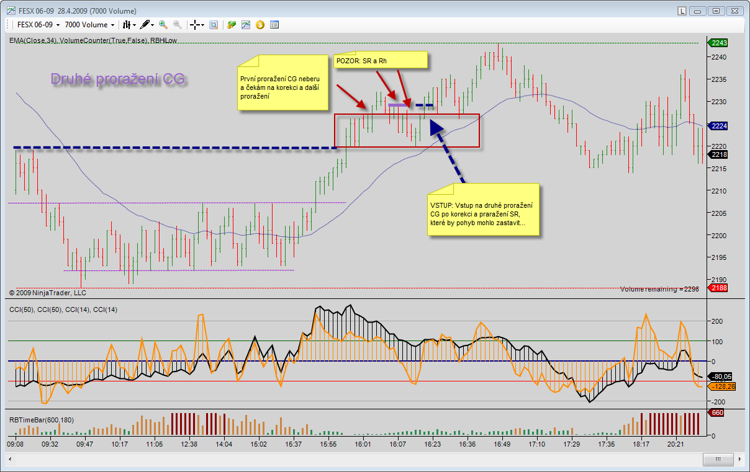Activate the crosshair cursor tool
750x472 pixels.
pos(195,25)
